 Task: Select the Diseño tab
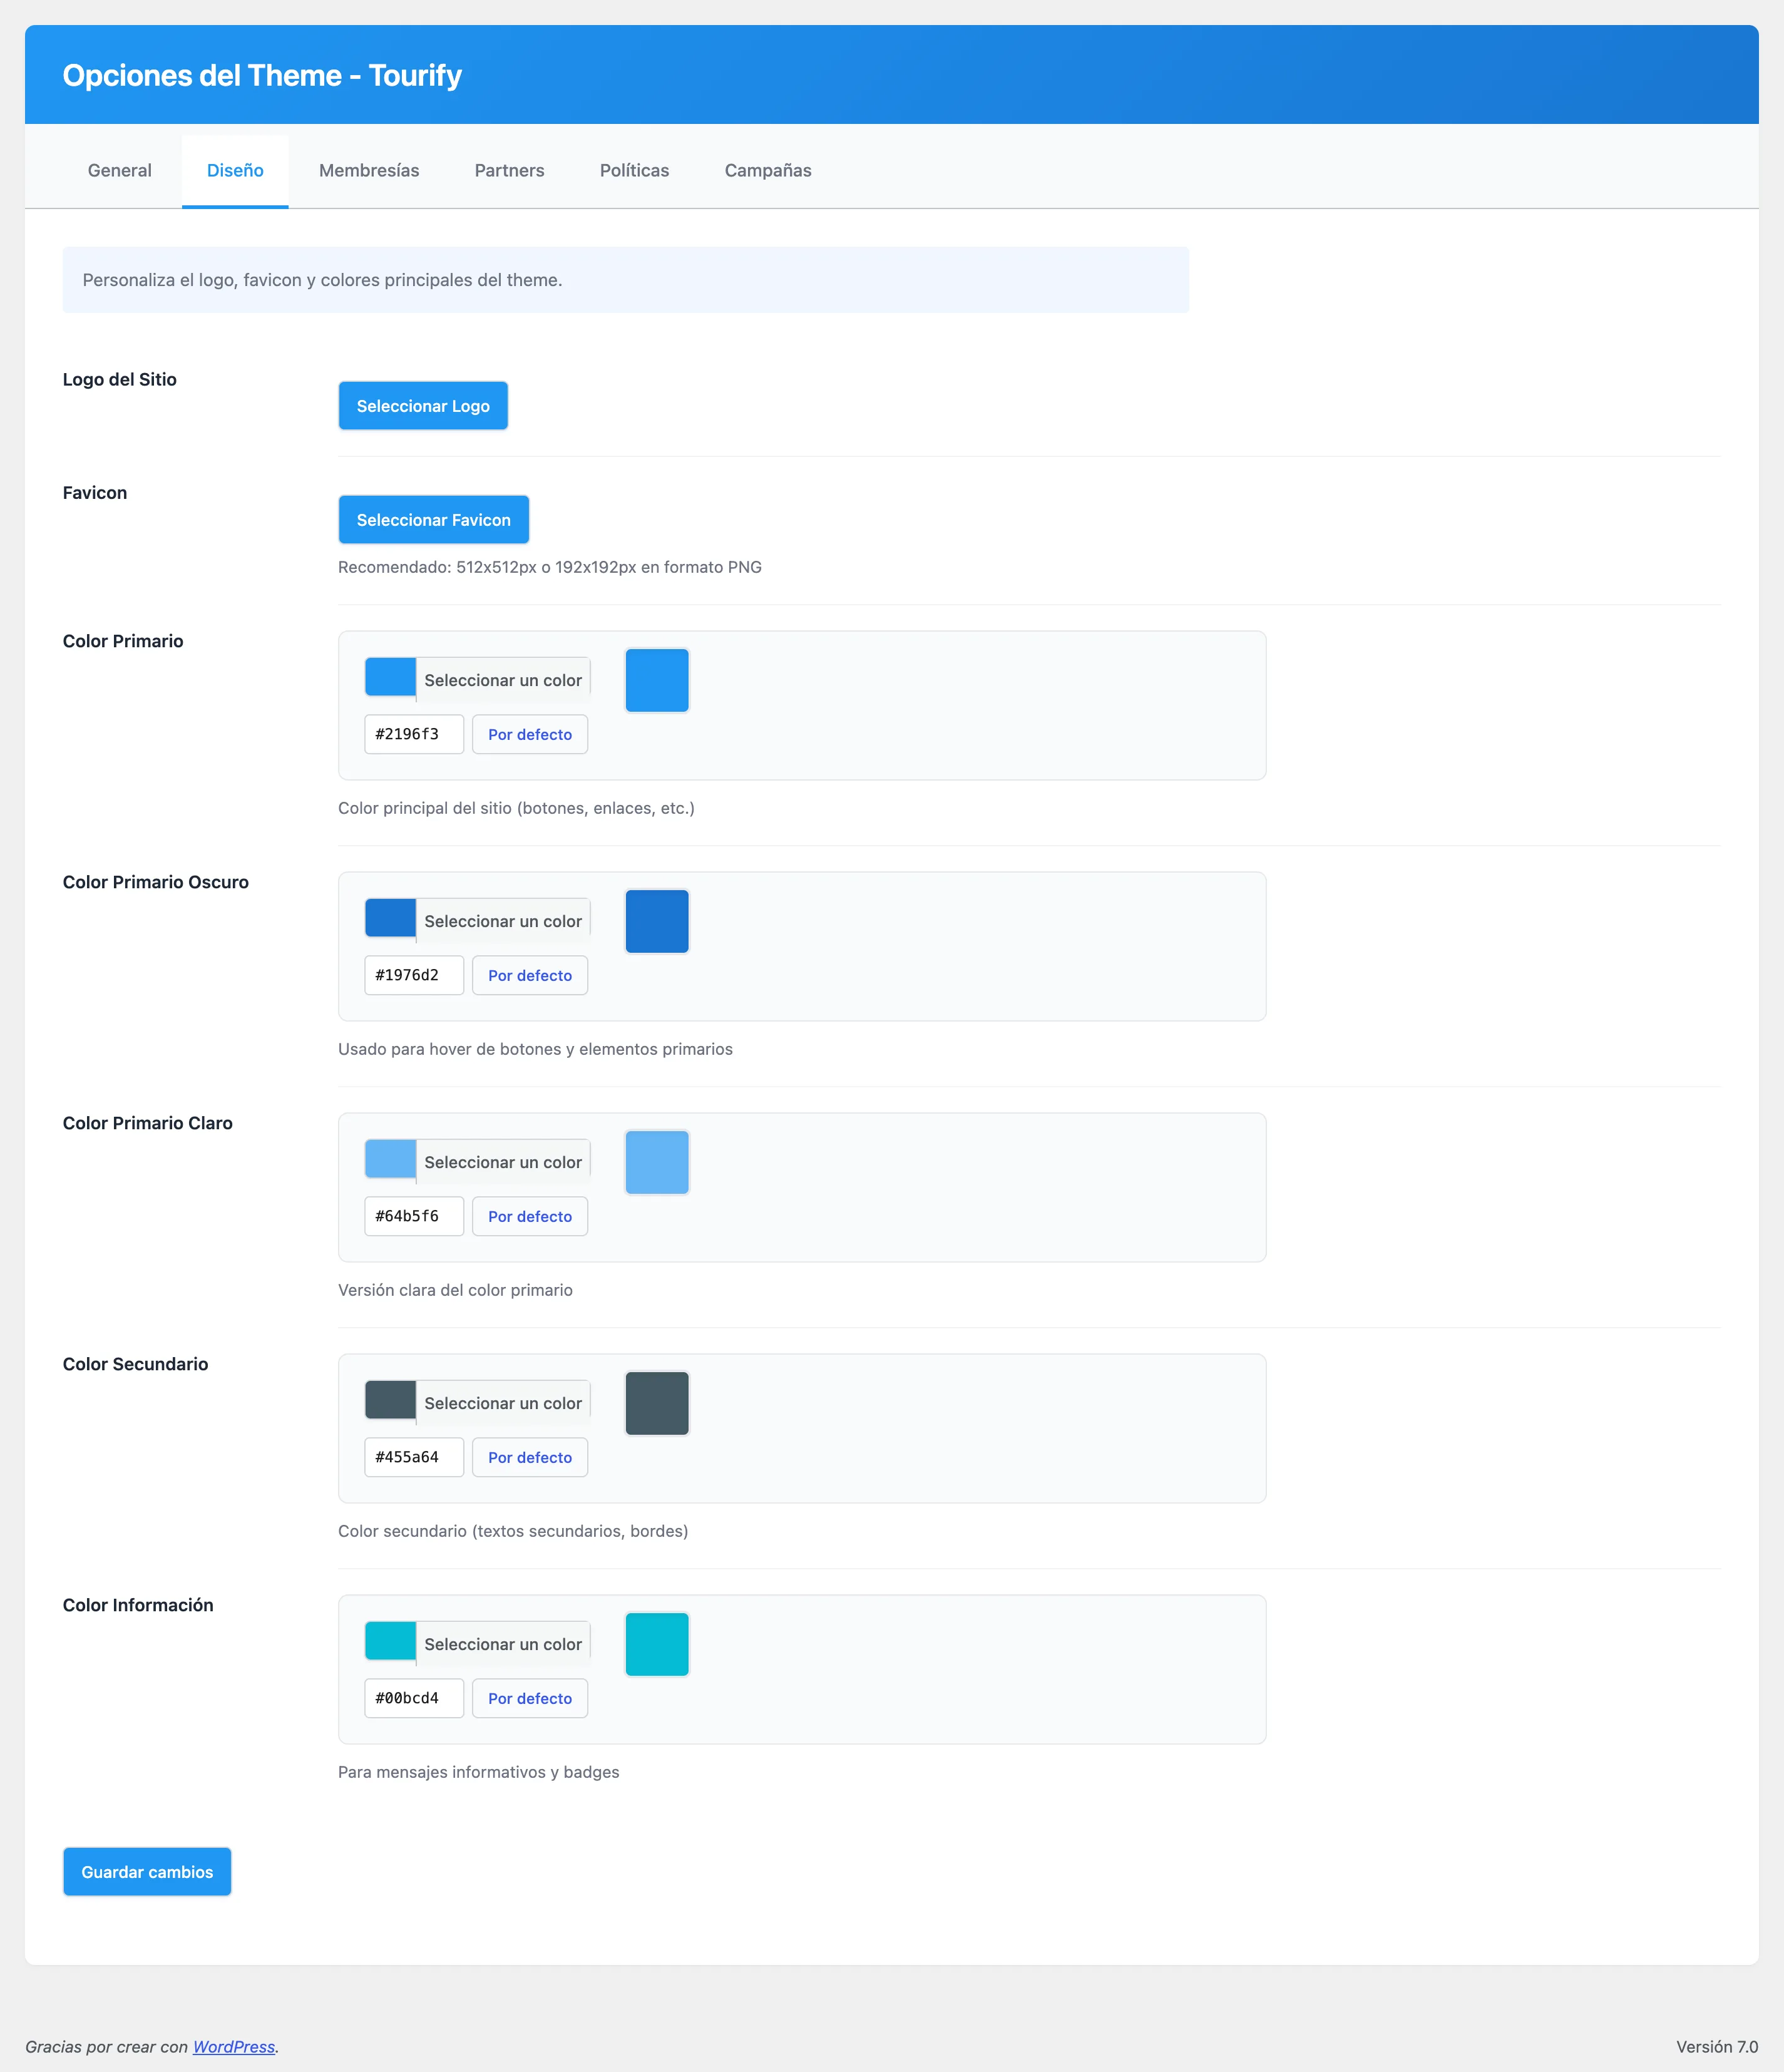pyautogui.click(x=235, y=170)
